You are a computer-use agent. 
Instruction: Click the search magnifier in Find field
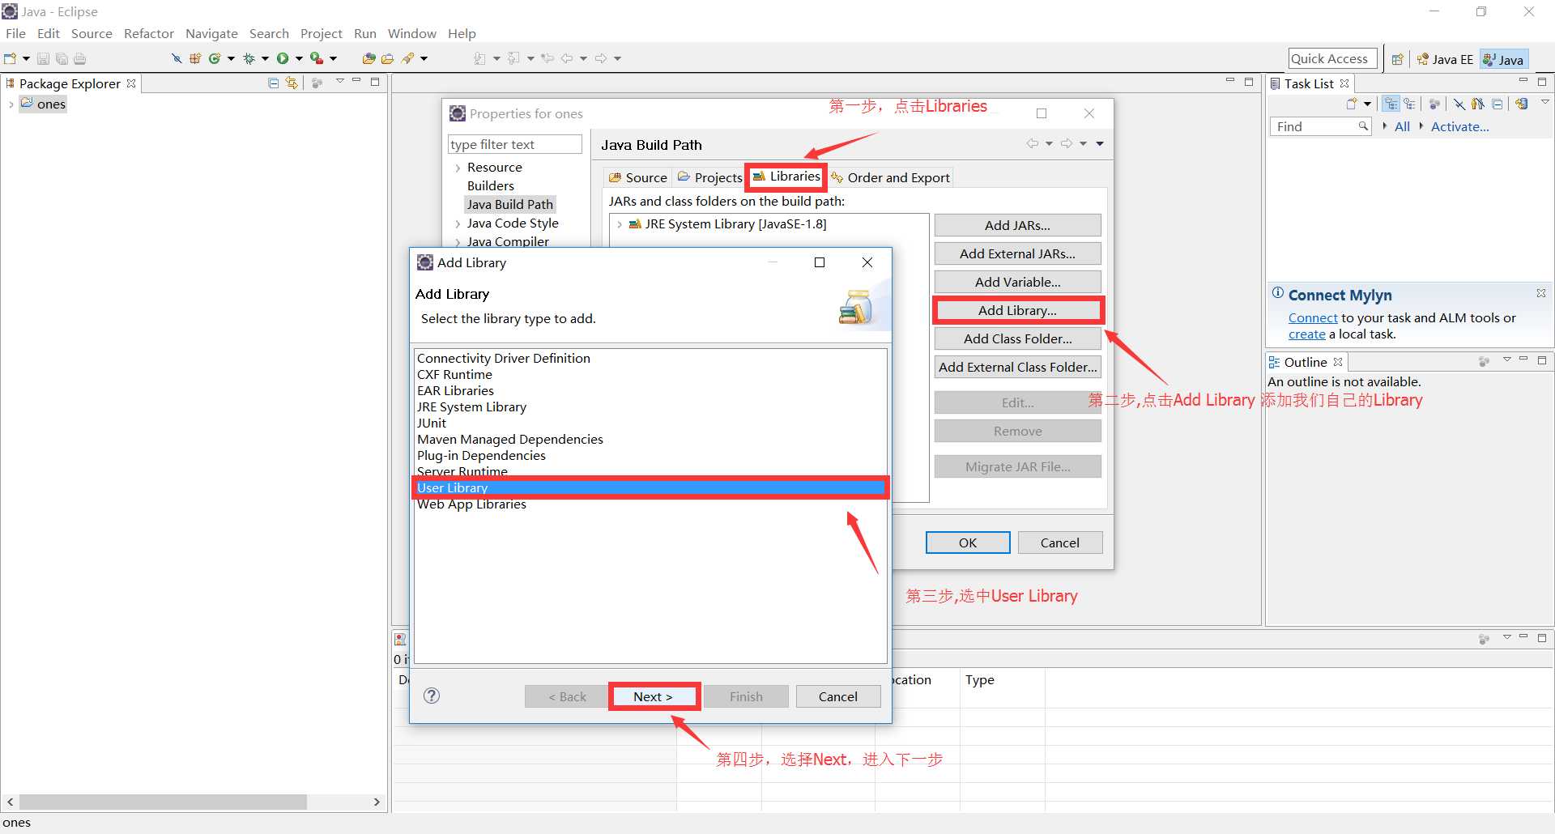[x=1362, y=126]
